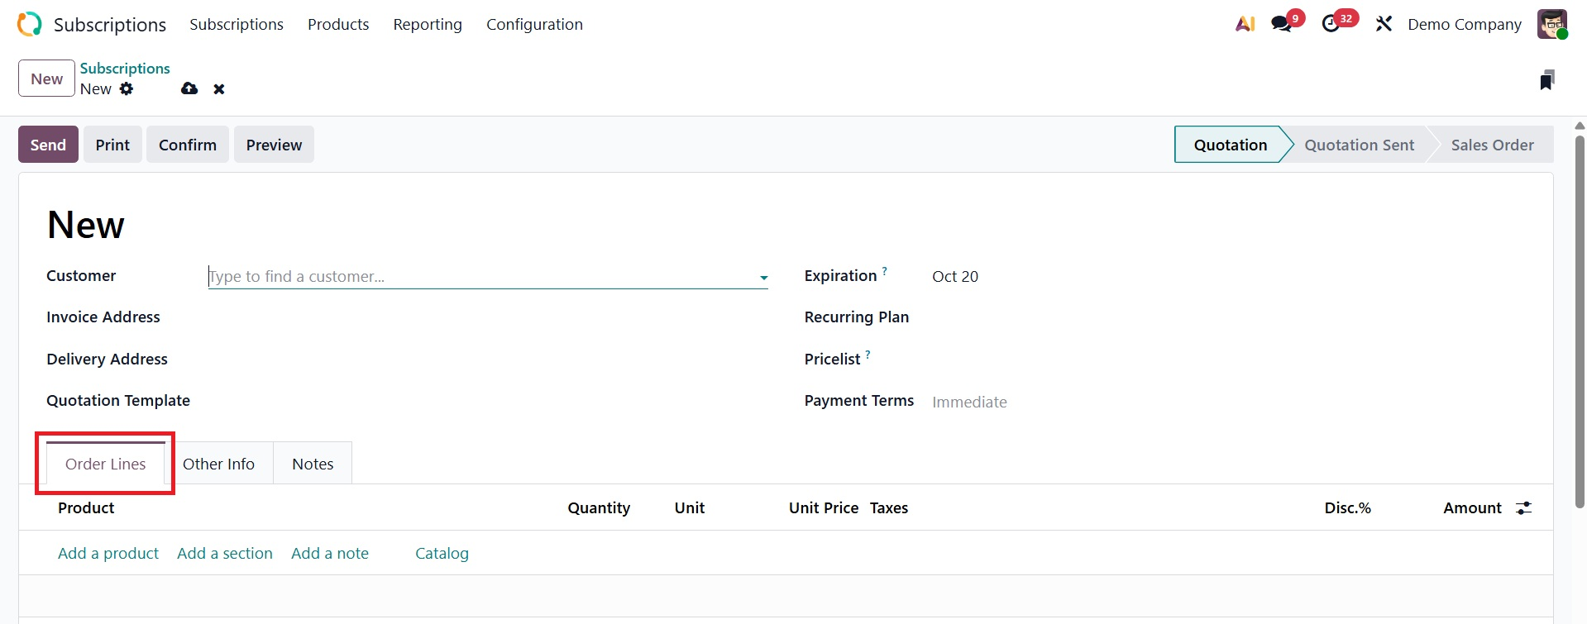Click the debug tools wrench icon

1384,24
